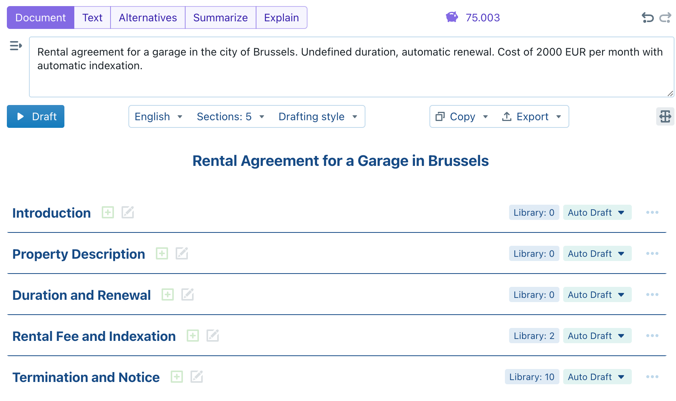This screenshot has width=676, height=401.
Task: Edit the Property Description section title
Action: coord(182,253)
